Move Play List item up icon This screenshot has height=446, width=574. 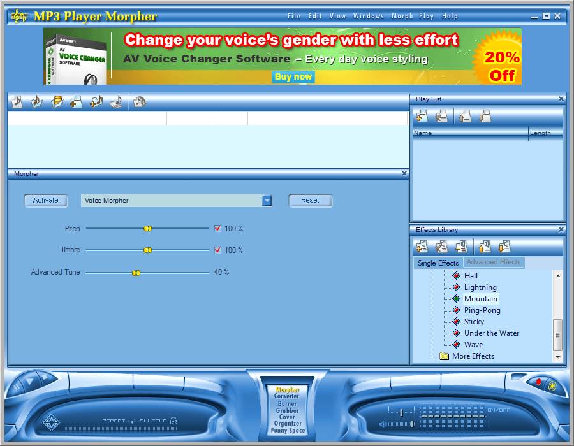(x=465, y=116)
